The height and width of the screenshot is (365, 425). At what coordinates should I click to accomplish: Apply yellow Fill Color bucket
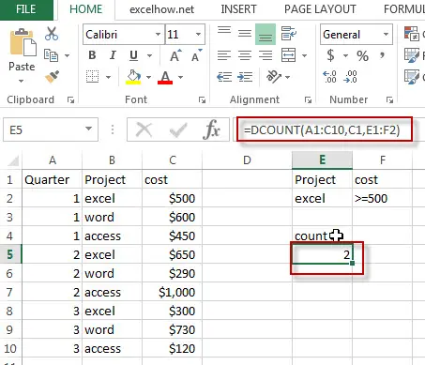pos(133,77)
